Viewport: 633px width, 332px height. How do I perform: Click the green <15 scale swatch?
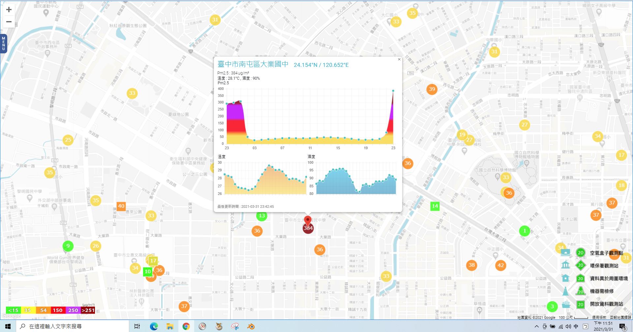13,310
